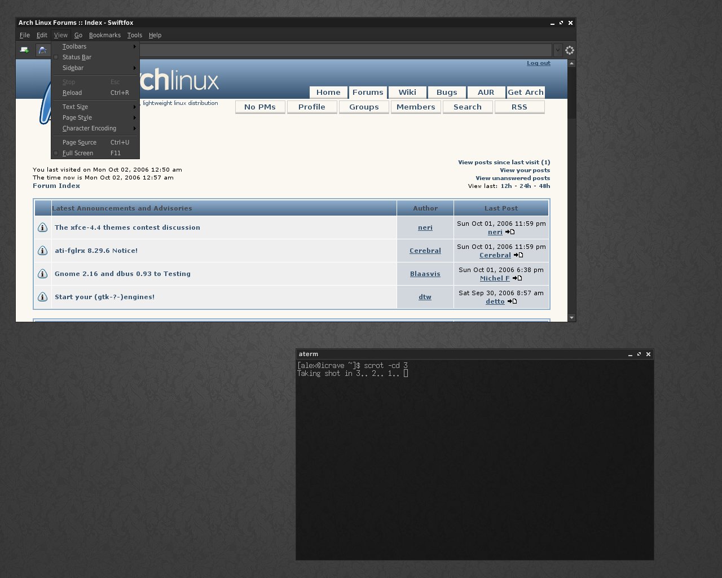Close the open View menu

tap(60, 35)
